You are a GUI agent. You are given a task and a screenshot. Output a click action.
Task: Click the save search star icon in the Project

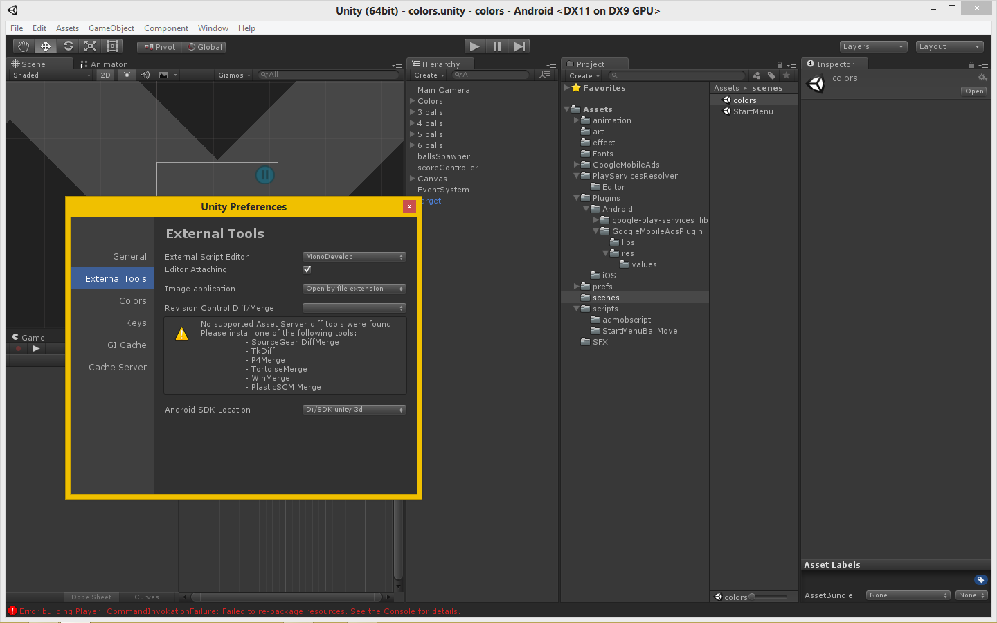[x=786, y=75]
